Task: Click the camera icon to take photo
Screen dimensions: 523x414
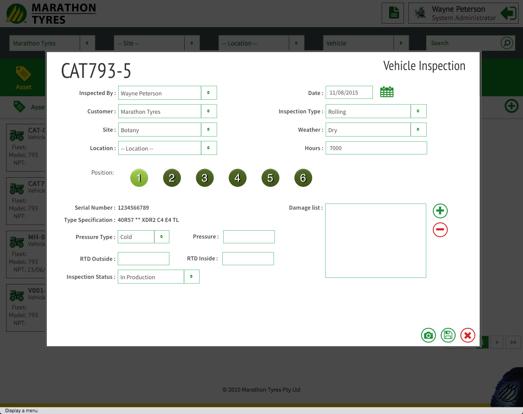Action: 428,335
